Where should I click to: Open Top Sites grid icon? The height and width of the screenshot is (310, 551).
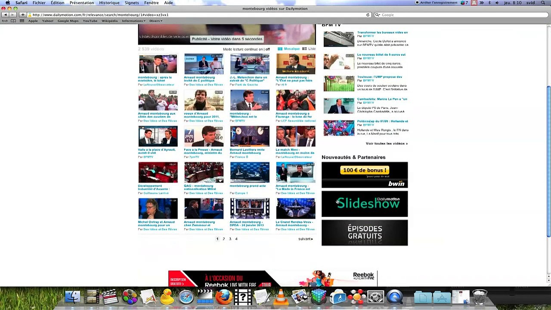[22, 21]
